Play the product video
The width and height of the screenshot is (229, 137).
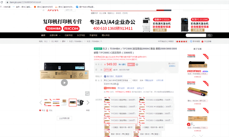(64, 83)
